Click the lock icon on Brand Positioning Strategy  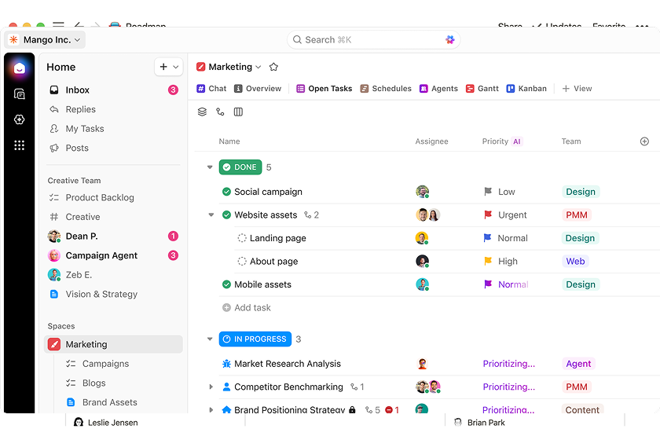coord(352,409)
